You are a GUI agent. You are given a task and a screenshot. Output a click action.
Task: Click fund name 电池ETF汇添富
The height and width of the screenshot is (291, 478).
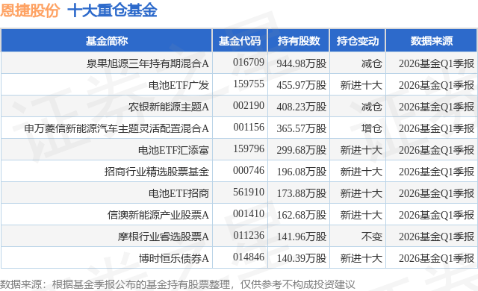[173, 150]
